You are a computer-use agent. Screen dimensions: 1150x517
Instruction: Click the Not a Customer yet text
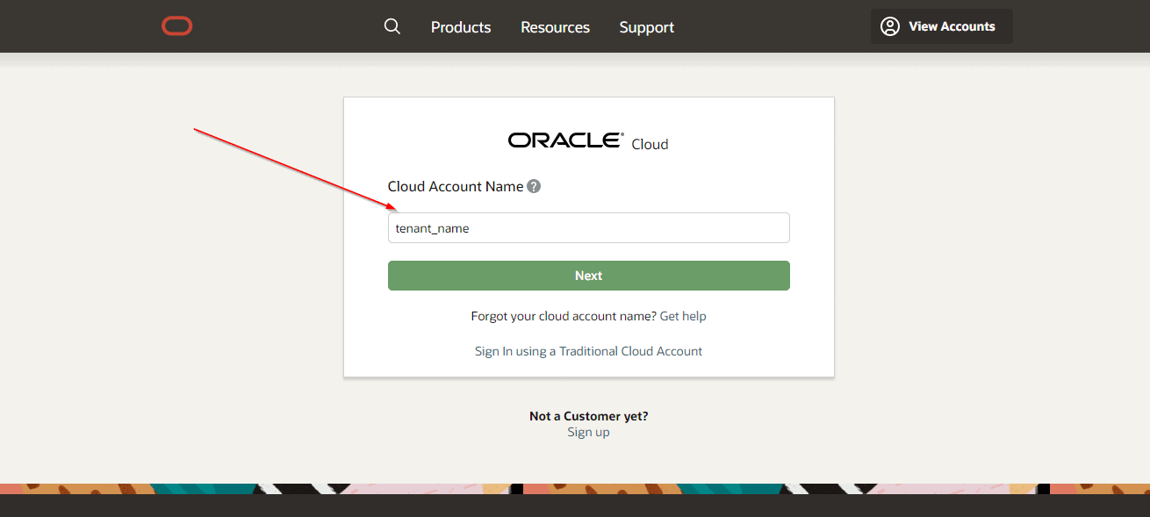(588, 415)
